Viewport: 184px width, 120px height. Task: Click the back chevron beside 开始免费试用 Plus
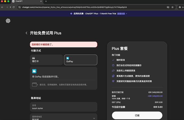pos(26,33)
